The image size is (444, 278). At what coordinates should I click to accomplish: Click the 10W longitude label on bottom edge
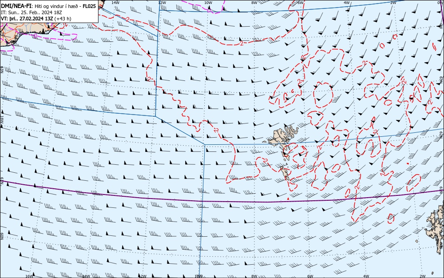click(x=199, y=276)
